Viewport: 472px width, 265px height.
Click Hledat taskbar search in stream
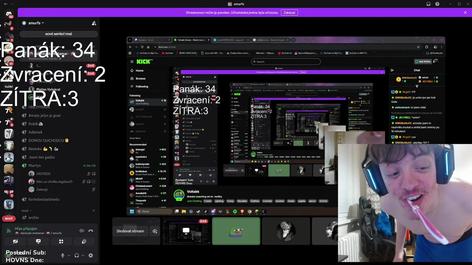(154, 212)
